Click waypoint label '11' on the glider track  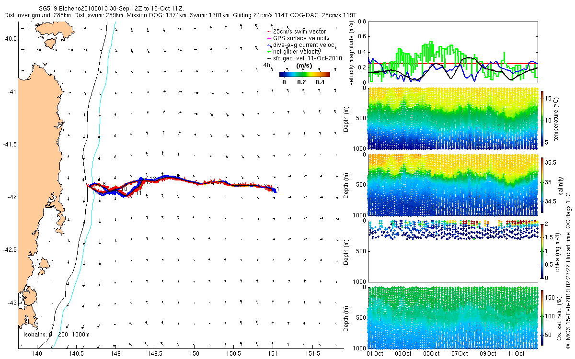(138, 193)
